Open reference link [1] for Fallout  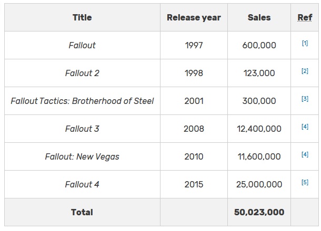[x=305, y=44]
